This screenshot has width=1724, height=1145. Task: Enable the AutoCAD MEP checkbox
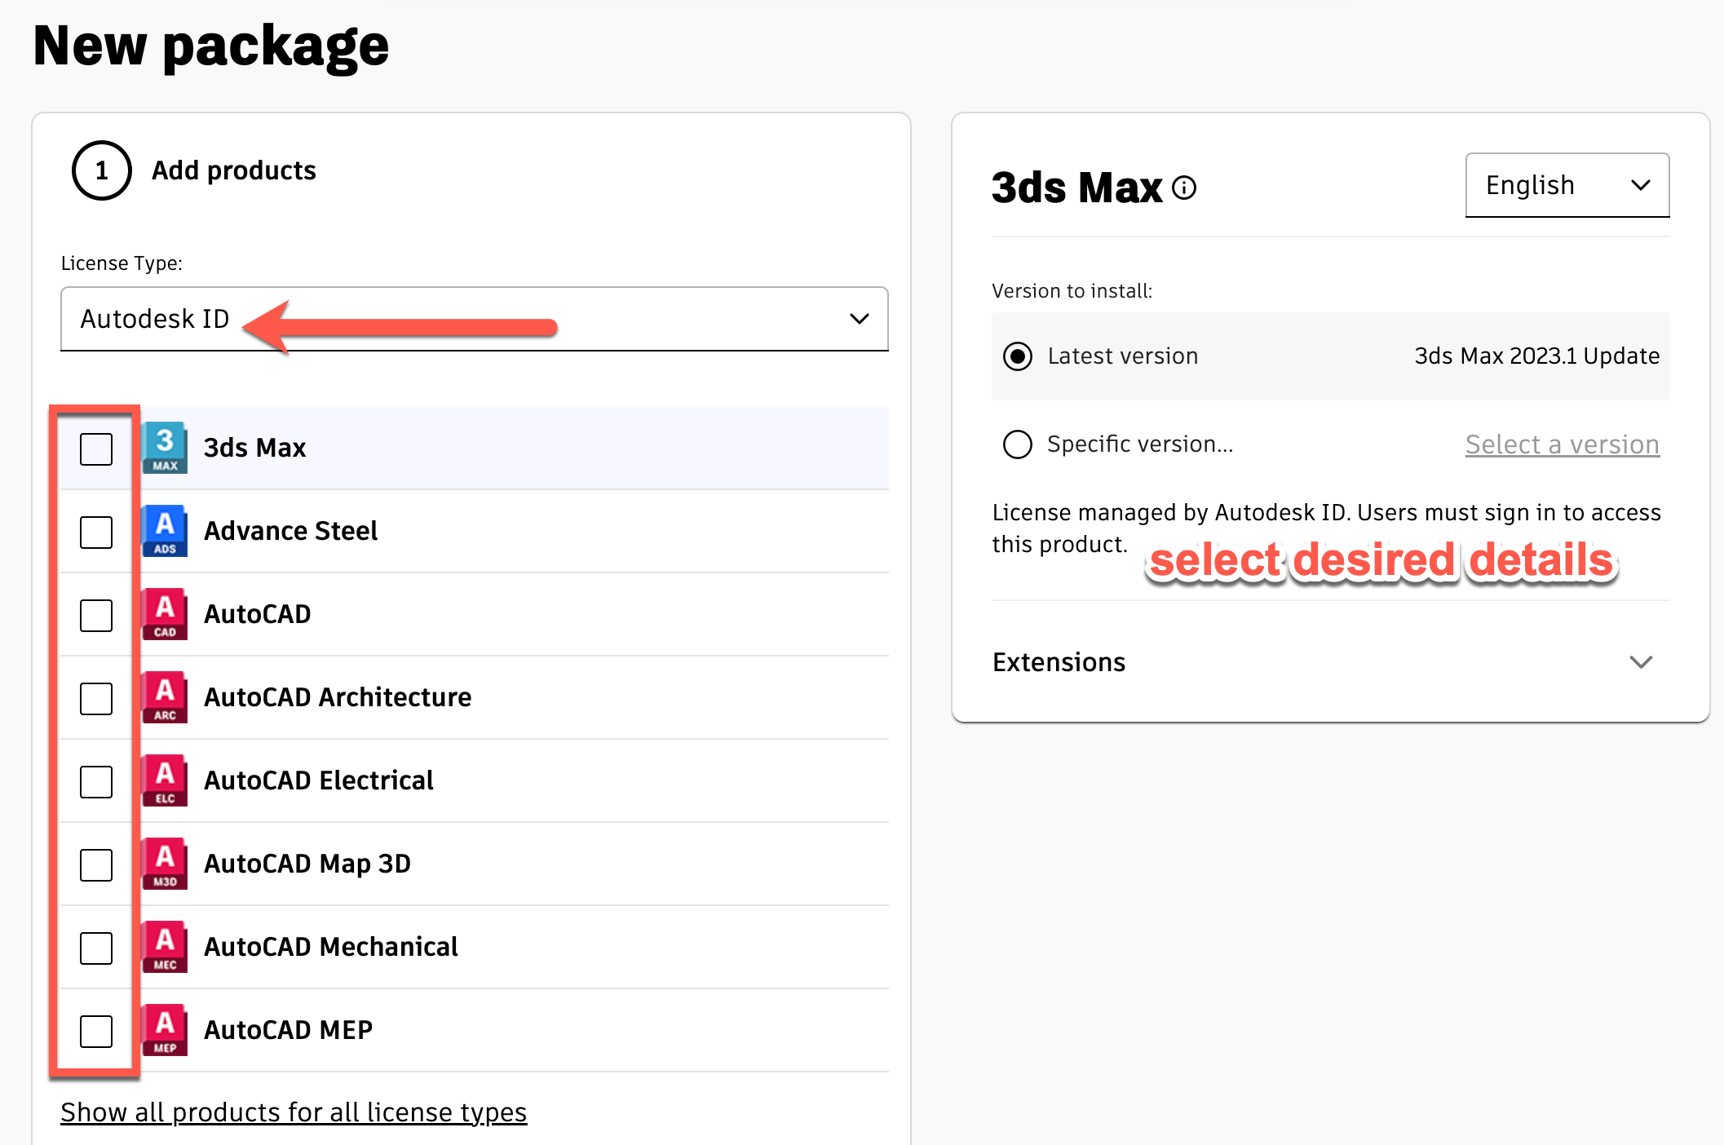point(96,1031)
